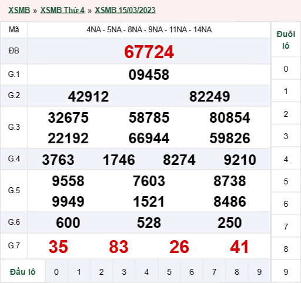
Task: Choose Đuôi lô digit 8
Action: click(x=286, y=249)
